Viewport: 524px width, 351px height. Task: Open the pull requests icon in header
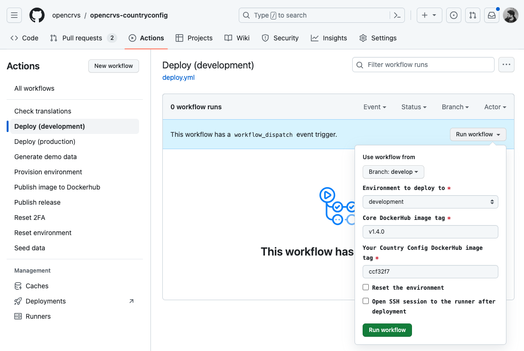[x=472, y=15]
